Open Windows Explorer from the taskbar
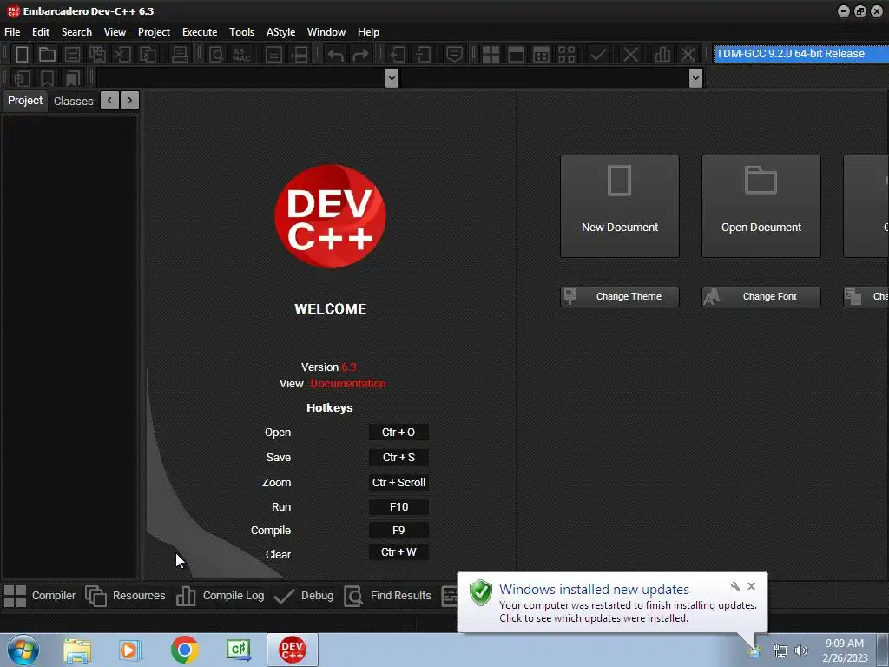The height and width of the screenshot is (667, 889). pos(77,650)
